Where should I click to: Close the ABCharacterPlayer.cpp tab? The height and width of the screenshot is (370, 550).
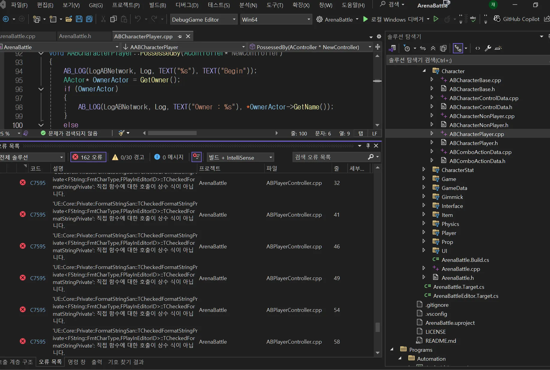[188, 37]
